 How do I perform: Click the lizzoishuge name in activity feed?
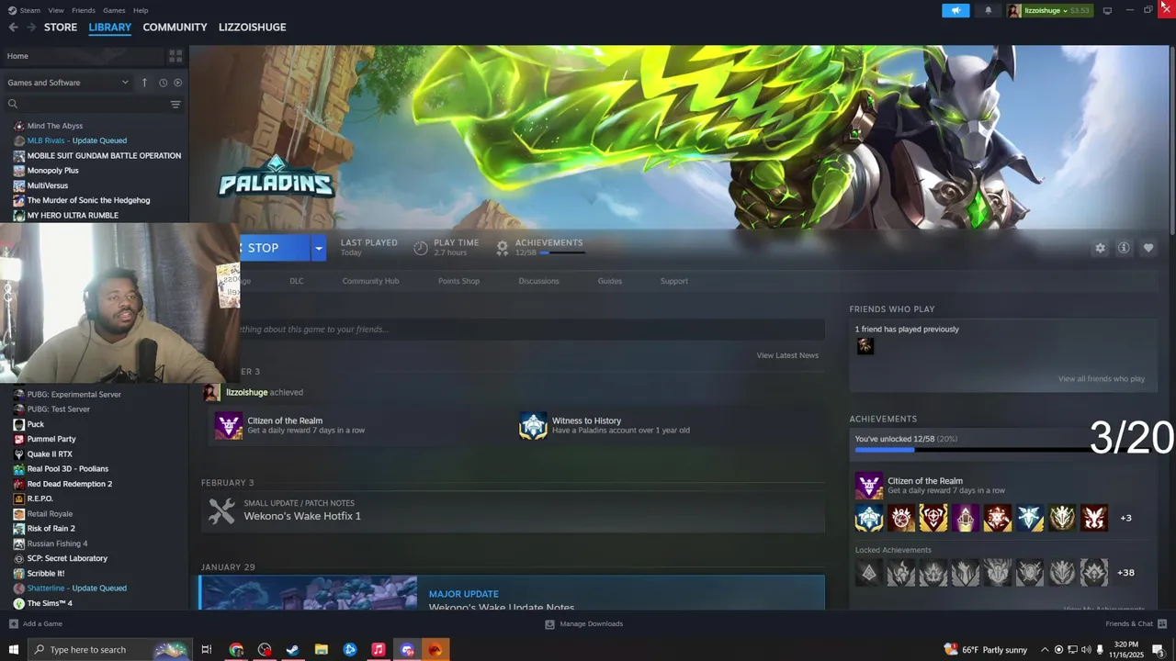click(246, 393)
